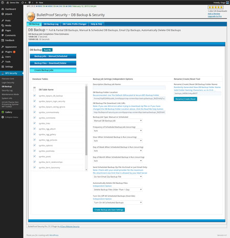
Task: Uncheck the bpspro_seclog_ignore table checkbox
Action: coord(34,106)
